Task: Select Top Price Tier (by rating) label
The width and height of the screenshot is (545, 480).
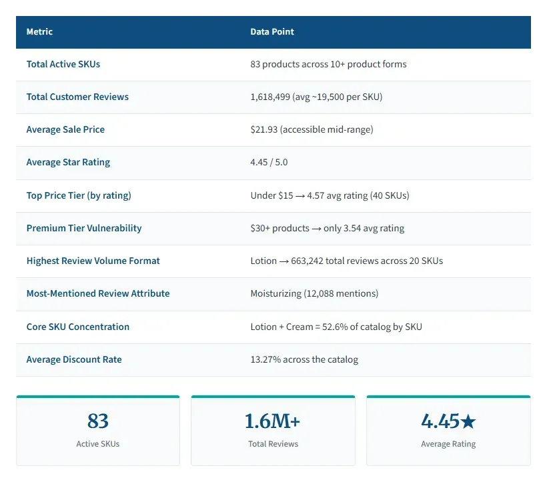Action: tap(79, 195)
